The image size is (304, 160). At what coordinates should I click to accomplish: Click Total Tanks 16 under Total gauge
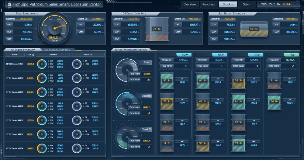[140, 80]
